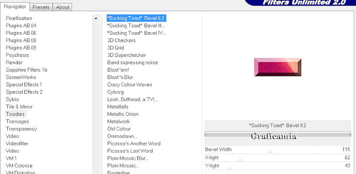Open Sapphire Filters 1b category

pos(26,70)
